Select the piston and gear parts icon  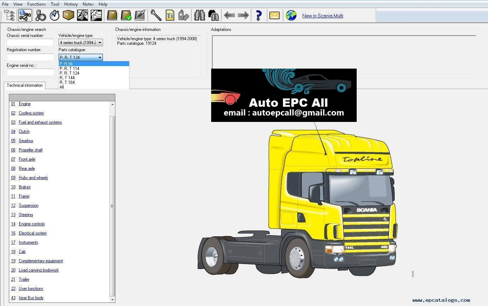pyautogui.click(x=40, y=15)
